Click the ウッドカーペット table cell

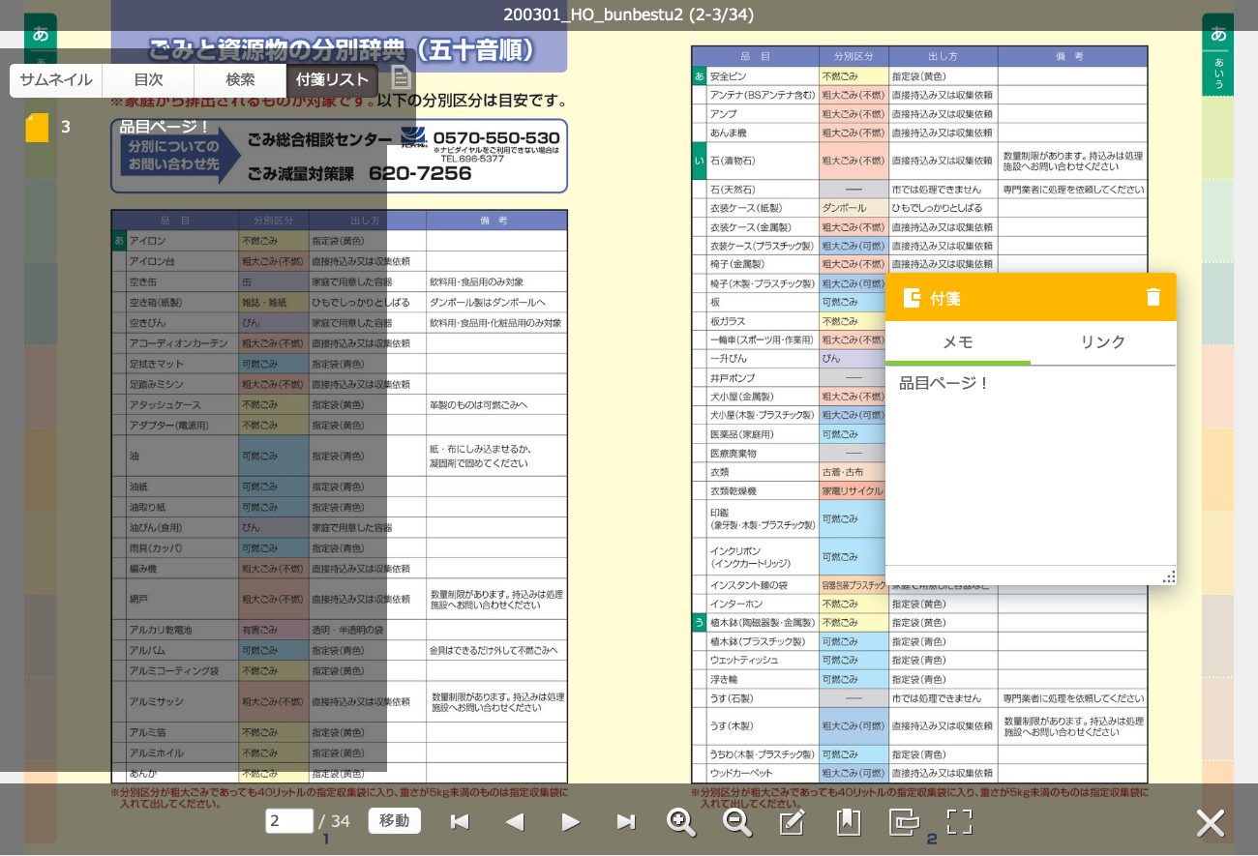(x=763, y=774)
